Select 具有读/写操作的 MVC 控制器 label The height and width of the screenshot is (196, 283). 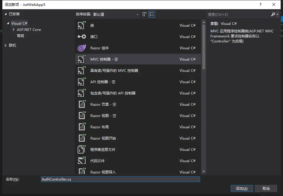pyautogui.click(x=114, y=70)
